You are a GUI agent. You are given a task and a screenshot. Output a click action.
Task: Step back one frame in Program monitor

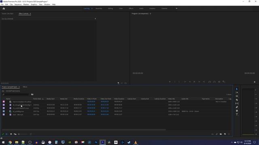coord(190,82)
